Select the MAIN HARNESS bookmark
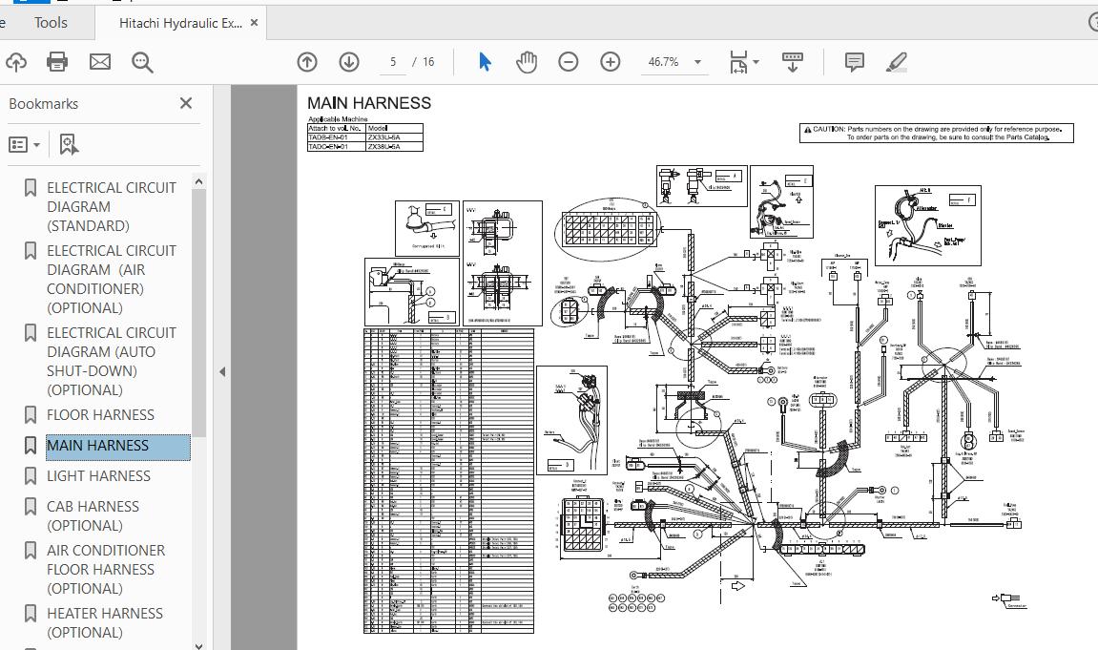1098x650 pixels. [x=117, y=446]
